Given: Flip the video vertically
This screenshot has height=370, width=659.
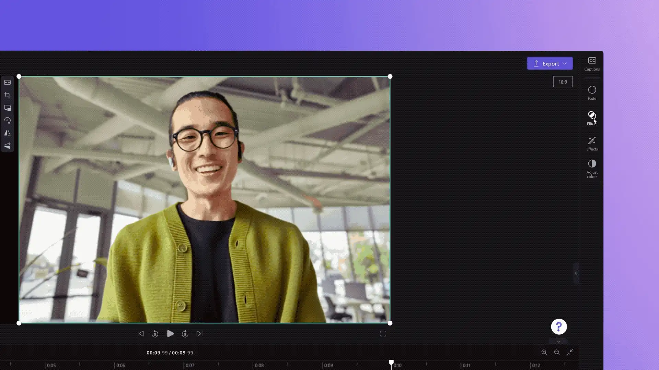Looking at the screenshot, I should pyautogui.click(x=7, y=146).
